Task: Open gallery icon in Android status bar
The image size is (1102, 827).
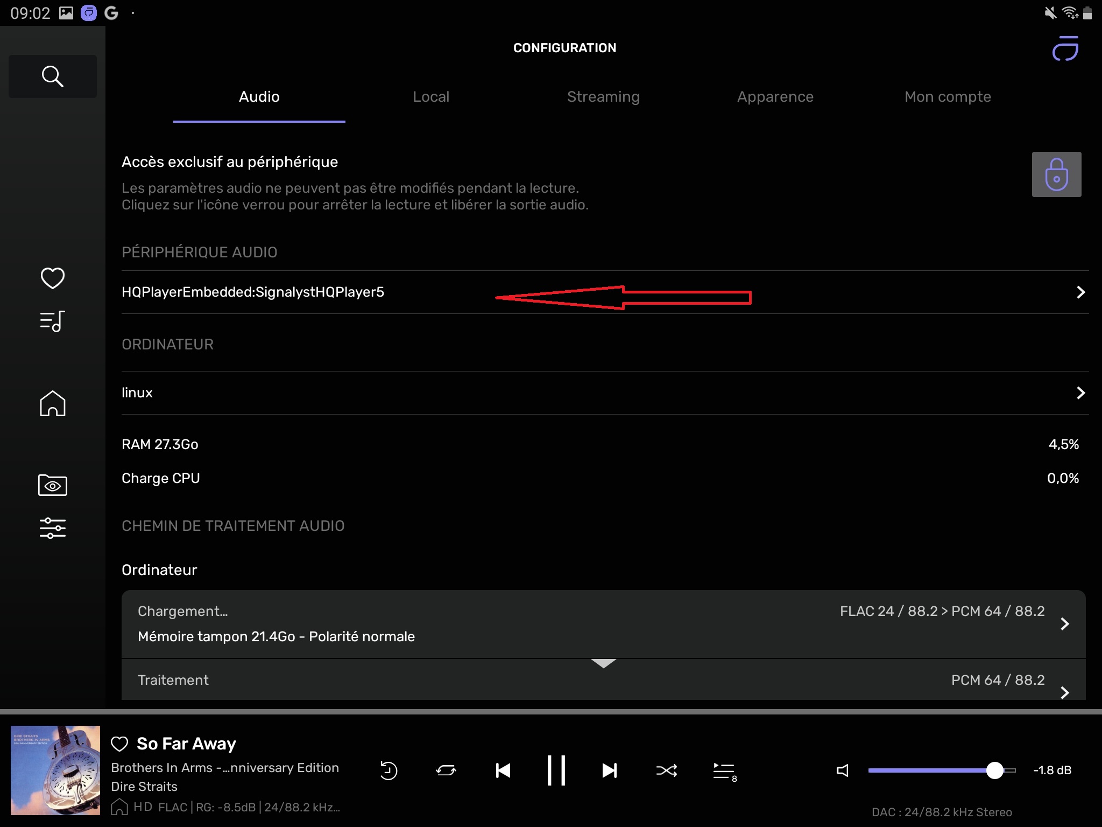Action: 66,13
